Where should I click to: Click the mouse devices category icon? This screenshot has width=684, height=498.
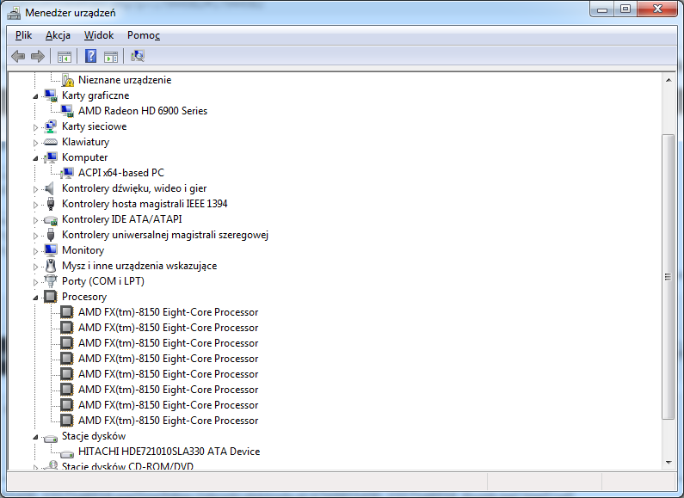point(51,266)
